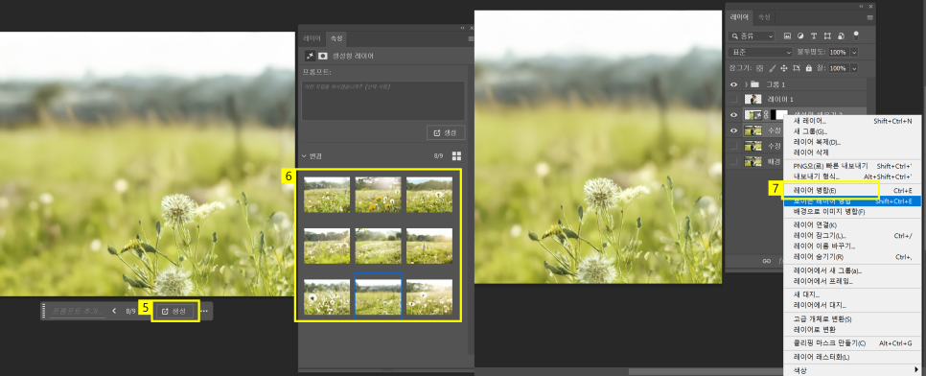This screenshot has height=376, width=926.
Task: Open the 색상 submenu arrow
Action: click(x=916, y=370)
